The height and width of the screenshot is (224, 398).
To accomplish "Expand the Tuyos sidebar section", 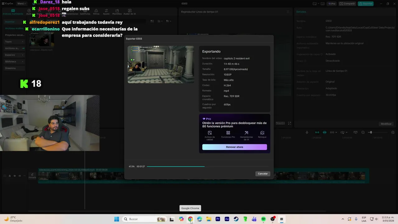I will [x=14, y=42].
